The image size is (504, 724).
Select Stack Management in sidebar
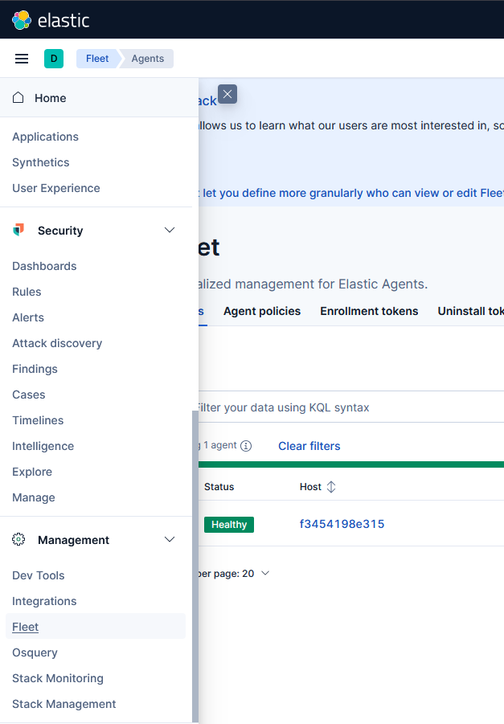pyautogui.click(x=64, y=704)
